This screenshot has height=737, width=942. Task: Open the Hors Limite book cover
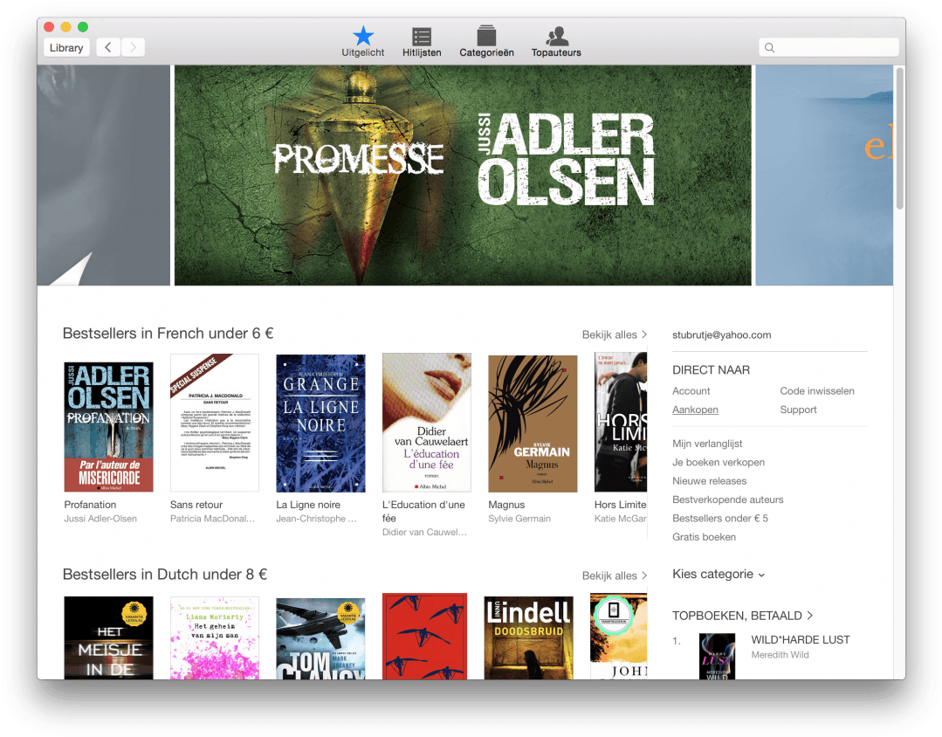[621, 422]
